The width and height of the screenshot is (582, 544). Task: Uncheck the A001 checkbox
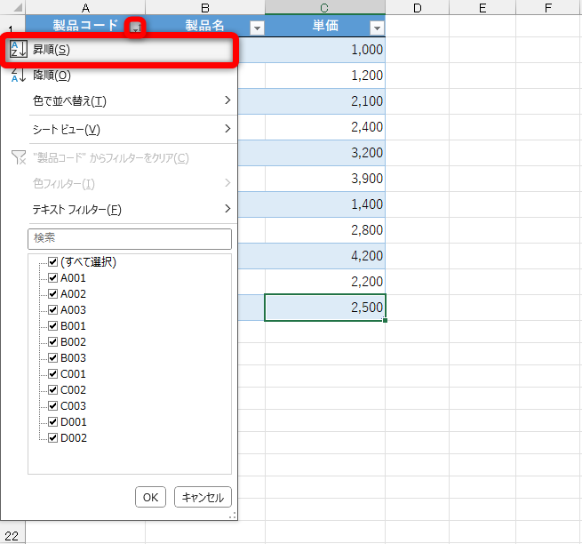point(52,277)
